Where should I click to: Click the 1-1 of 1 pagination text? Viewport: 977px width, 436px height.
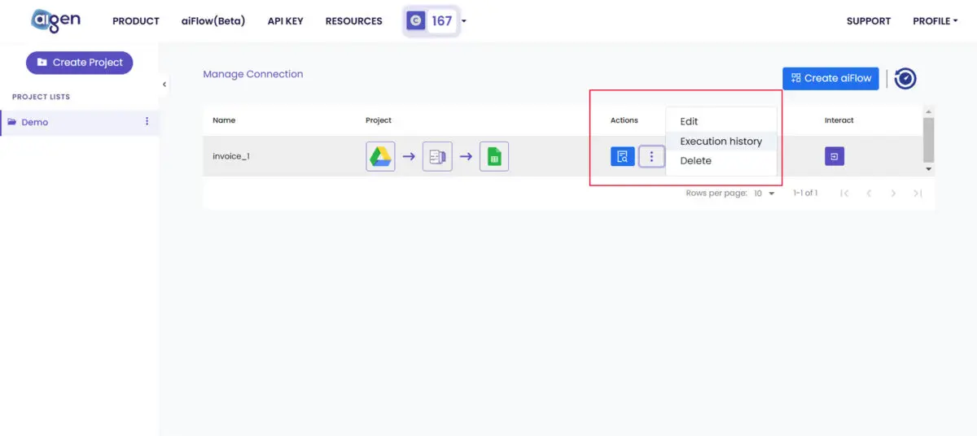pos(805,194)
